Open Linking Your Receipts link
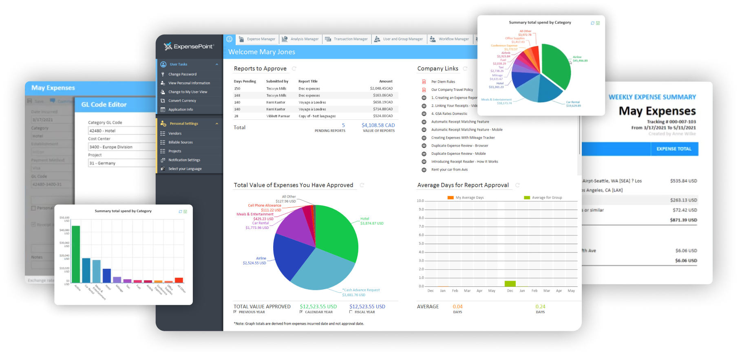740x356 pixels. (455, 106)
